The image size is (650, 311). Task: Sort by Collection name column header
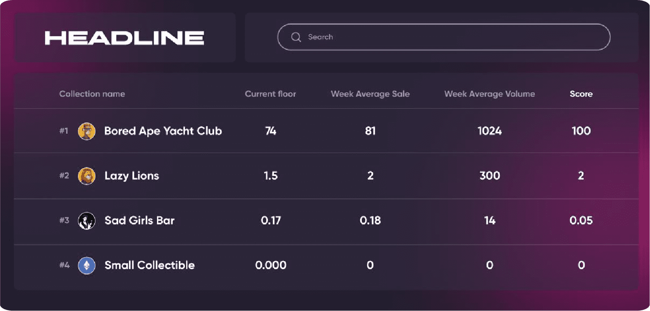click(92, 94)
